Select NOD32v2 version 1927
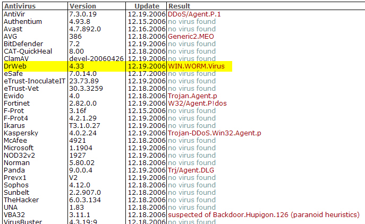Screen dimensions: 365x224 (x=78, y=156)
